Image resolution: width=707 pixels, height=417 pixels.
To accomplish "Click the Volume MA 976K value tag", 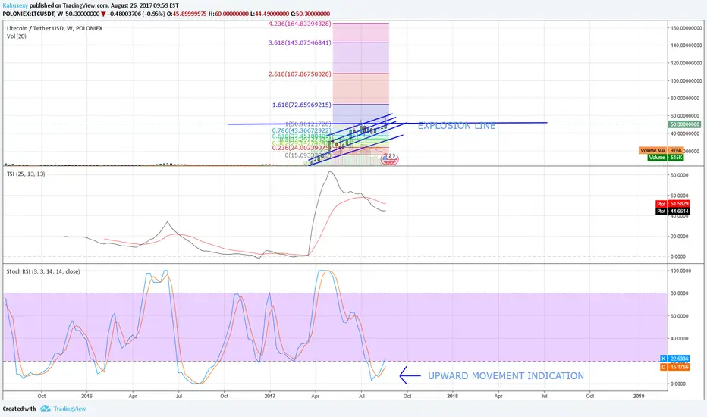I will 661,150.
